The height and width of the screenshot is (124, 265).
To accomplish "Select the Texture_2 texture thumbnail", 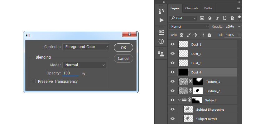I will click(x=183, y=91).
